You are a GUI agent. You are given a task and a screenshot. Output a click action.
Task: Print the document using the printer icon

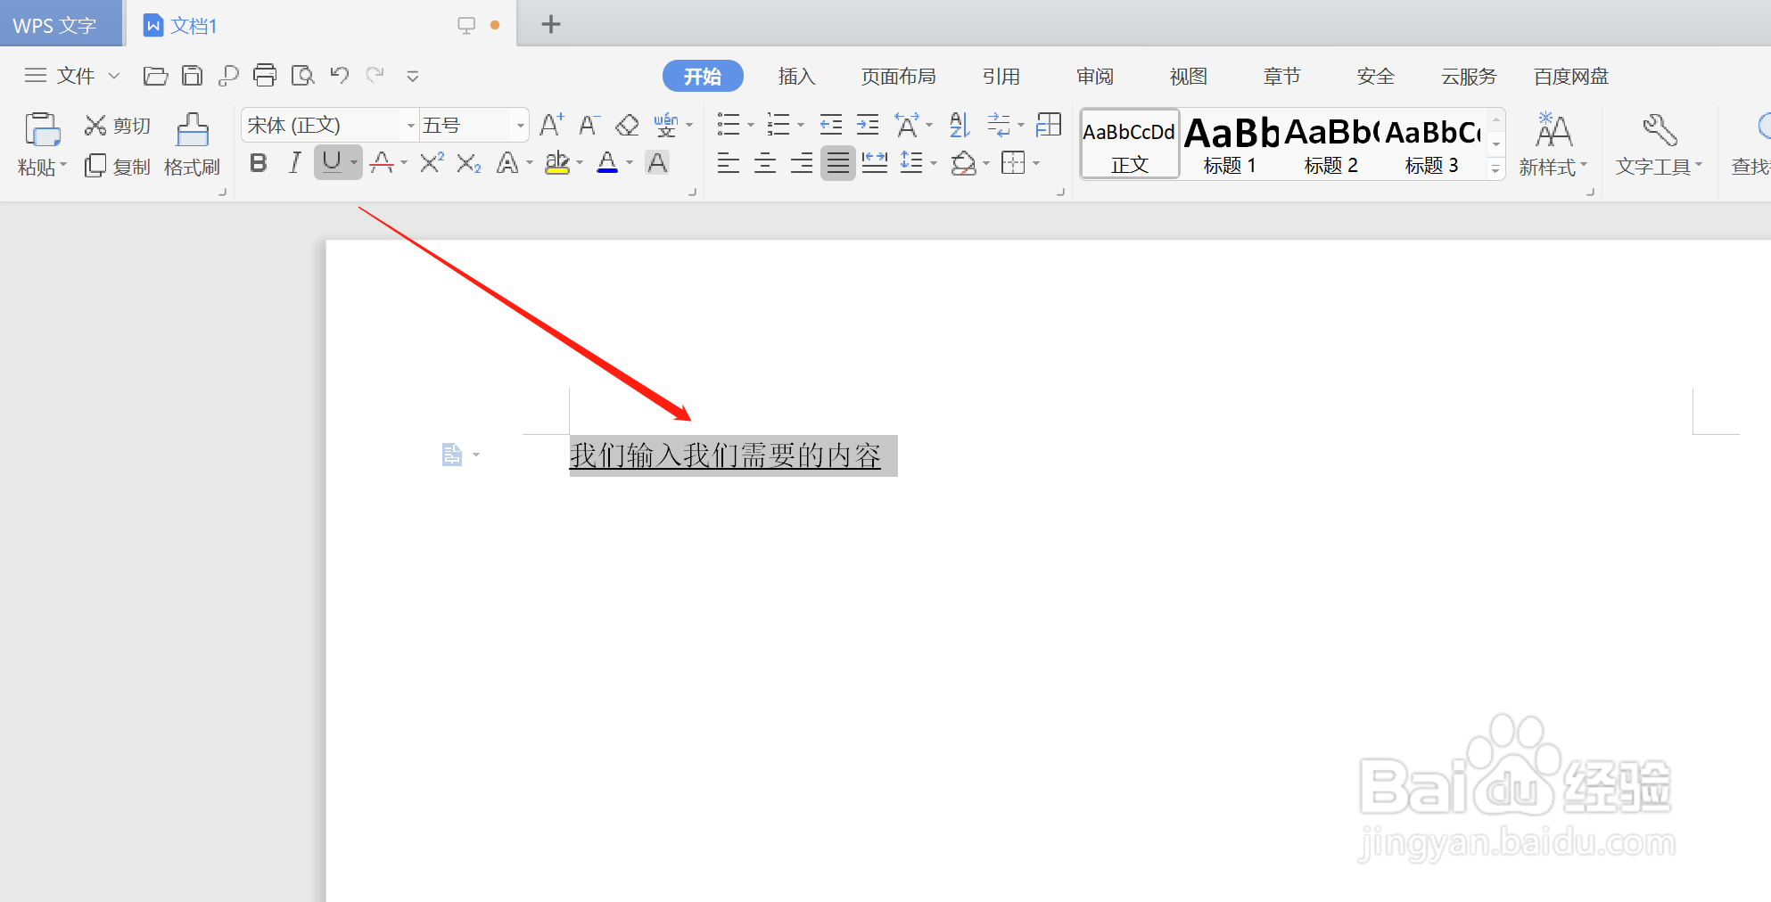(x=265, y=76)
